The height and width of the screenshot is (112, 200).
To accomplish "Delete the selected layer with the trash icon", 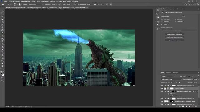I will [196, 106].
